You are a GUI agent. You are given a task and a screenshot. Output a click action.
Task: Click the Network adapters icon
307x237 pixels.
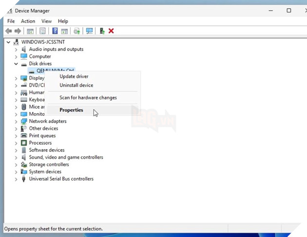point(24,121)
